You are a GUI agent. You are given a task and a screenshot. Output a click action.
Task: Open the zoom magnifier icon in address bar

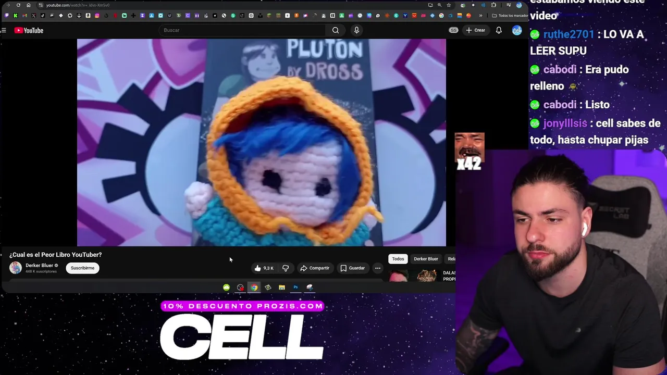pyautogui.click(x=439, y=5)
